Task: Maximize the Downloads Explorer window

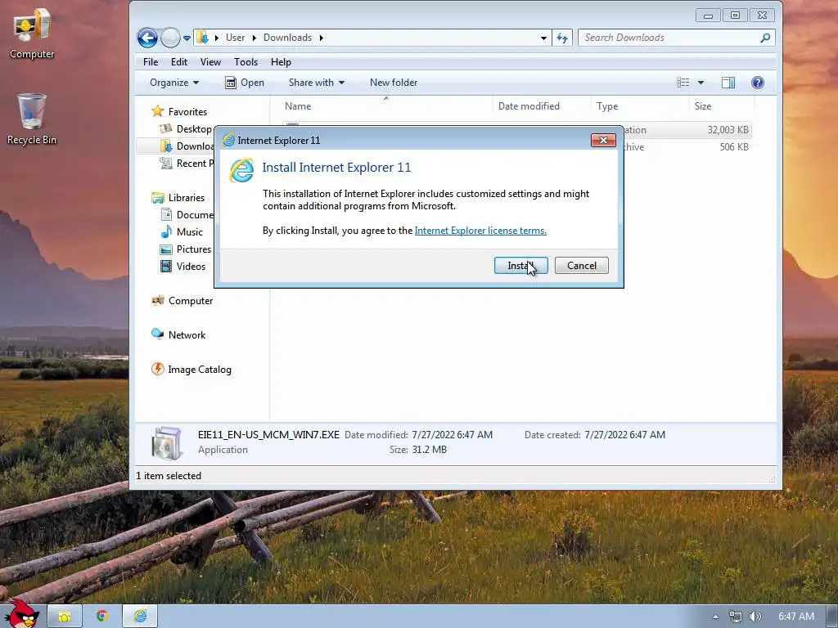Action: coord(736,15)
